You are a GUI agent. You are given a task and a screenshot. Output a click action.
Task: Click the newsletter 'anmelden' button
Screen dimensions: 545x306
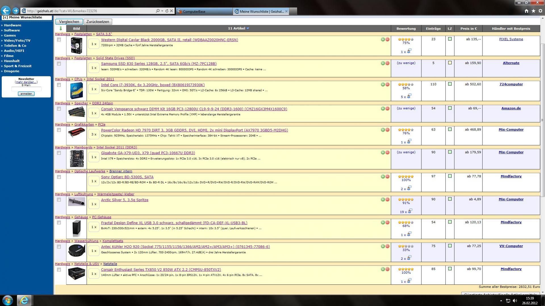click(26, 94)
